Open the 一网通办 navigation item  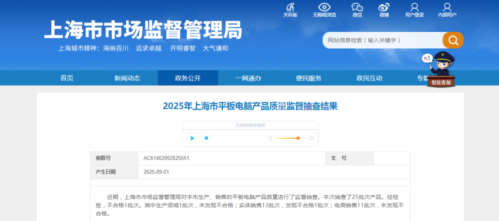[x=248, y=78]
